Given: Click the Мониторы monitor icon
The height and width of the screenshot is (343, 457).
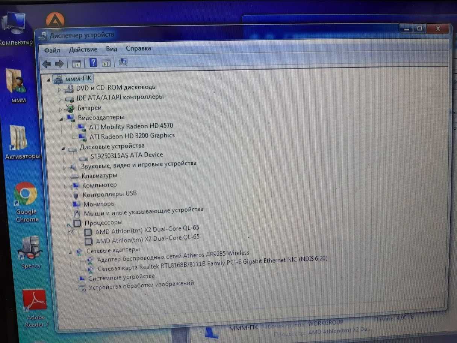Looking at the screenshot, I should (77, 204).
